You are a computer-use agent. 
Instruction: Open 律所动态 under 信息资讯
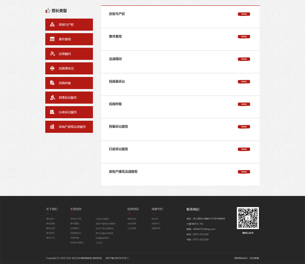(x=132, y=219)
